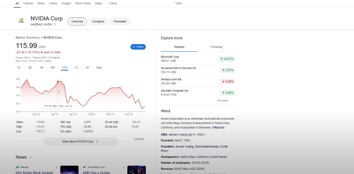Screen dimensions: 354x174
Task: Select the Overview pill button
Action: click(x=77, y=21)
